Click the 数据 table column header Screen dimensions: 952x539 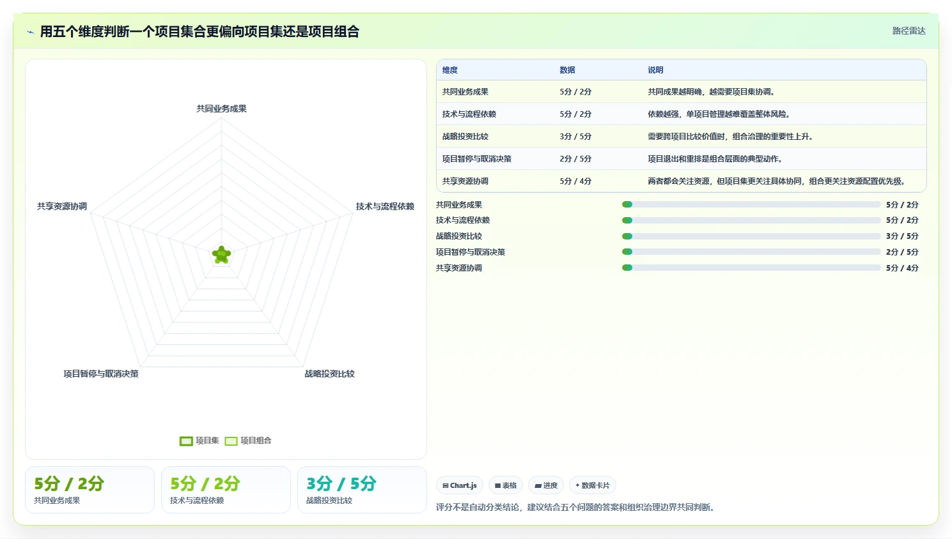click(567, 70)
